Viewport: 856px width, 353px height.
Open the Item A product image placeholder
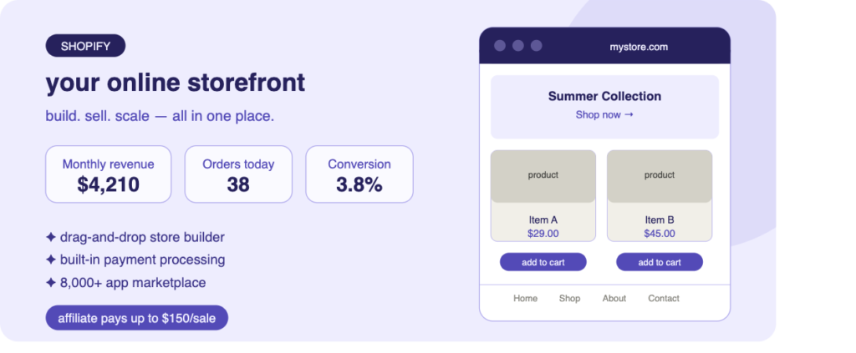543,176
